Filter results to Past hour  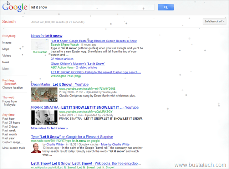tap(9, 119)
